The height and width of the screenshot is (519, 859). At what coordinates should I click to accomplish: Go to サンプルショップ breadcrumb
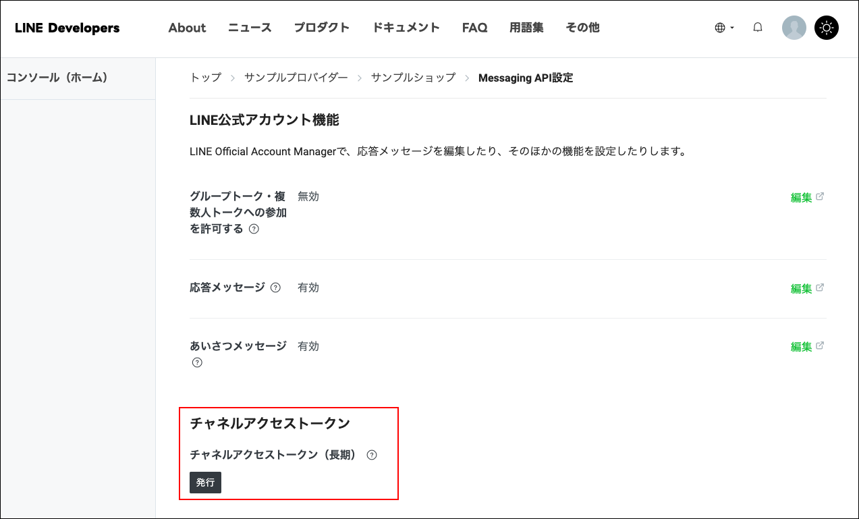pos(413,78)
